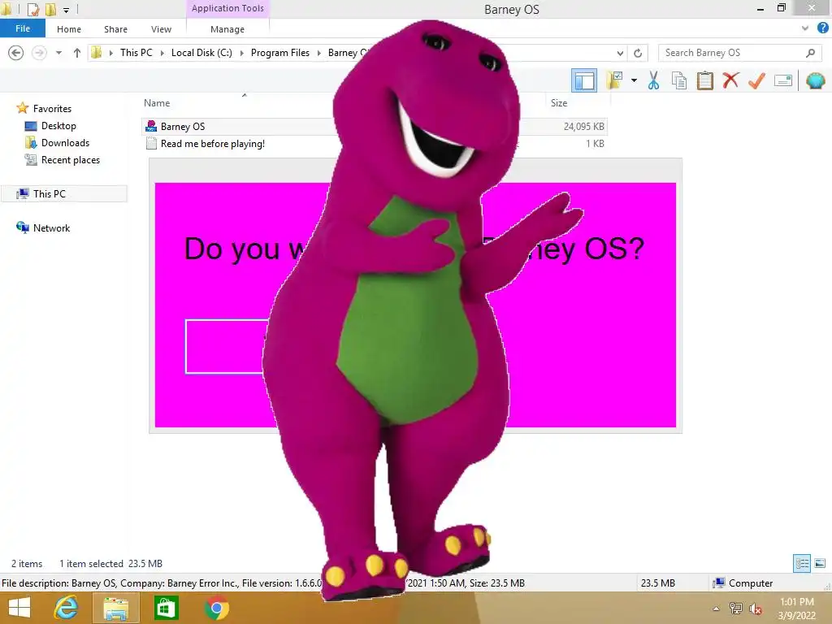The height and width of the screenshot is (624, 832).
Task: Click the Rename label icon
Action: [x=783, y=80]
